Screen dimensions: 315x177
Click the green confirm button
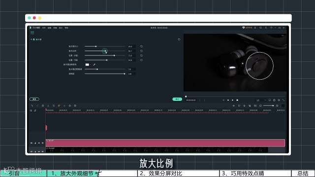tap(177, 99)
